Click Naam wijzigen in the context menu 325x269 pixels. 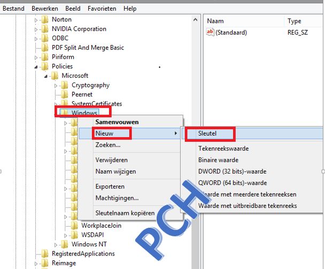(x=115, y=171)
